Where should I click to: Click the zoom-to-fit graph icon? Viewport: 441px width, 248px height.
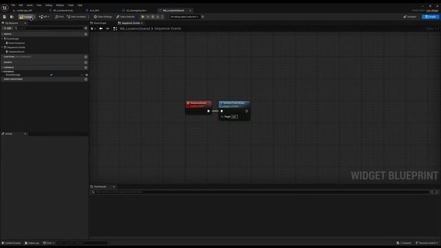coord(115,29)
